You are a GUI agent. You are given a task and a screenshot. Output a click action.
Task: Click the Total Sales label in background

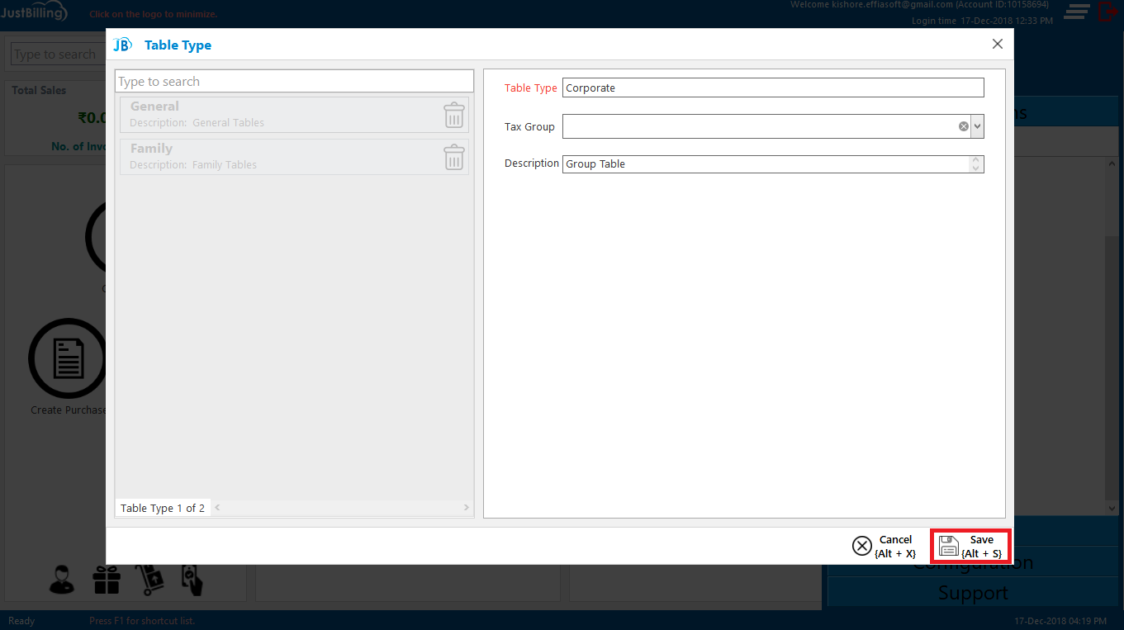tap(39, 90)
